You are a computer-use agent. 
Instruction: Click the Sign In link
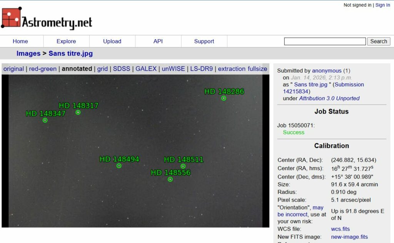(x=382, y=5)
